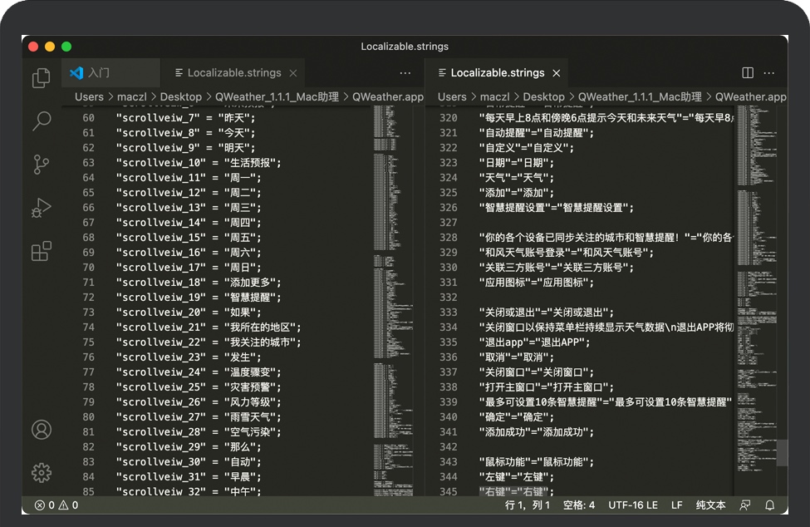Screen dimensions: 810x527
Task: Open the Extensions view
Action: 41,251
